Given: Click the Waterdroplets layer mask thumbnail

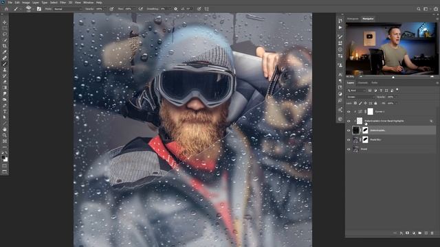Looking at the screenshot, I should (x=365, y=130).
